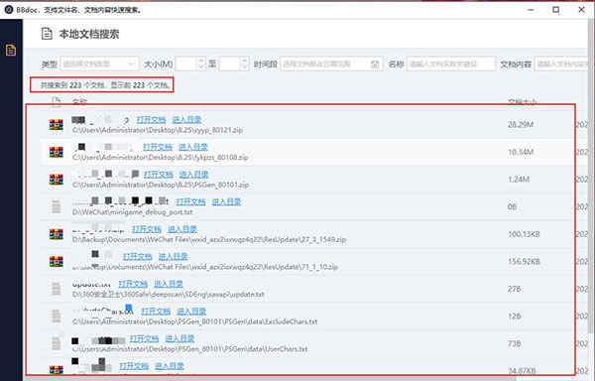Open document link in the 34.87KB row
Screen dimensions: 595x381
(x=134, y=366)
